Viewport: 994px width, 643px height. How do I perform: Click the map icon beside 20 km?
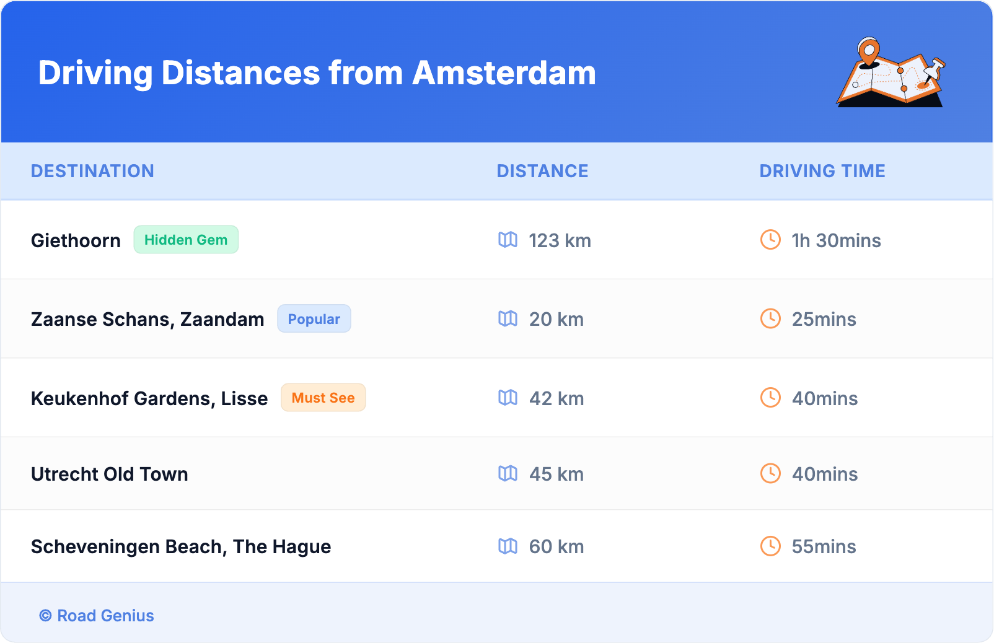[508, 318]
